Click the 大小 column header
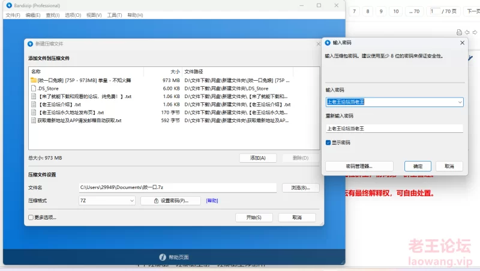The height and width of the screenshot is (271, 480). click(x=163, y=71)
